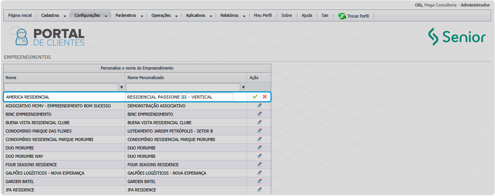
Task: Select LOTEAMENTO JARDIM PETRÓPOLIS - SETOR B cell
Action: click(186, 131)
